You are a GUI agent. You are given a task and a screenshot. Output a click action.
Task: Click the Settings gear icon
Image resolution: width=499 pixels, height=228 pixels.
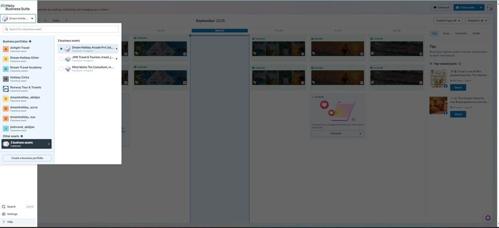4,214
